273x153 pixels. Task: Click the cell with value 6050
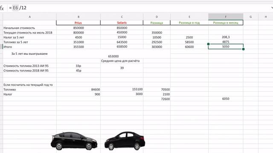(x=226, y=99)
